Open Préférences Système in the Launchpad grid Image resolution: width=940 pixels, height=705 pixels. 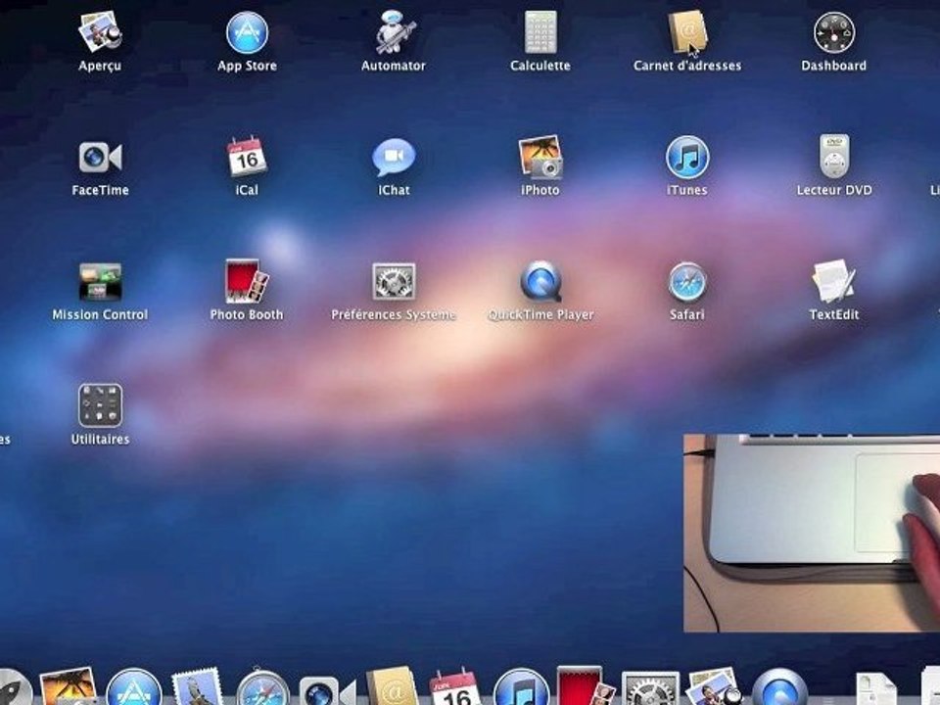394,282
